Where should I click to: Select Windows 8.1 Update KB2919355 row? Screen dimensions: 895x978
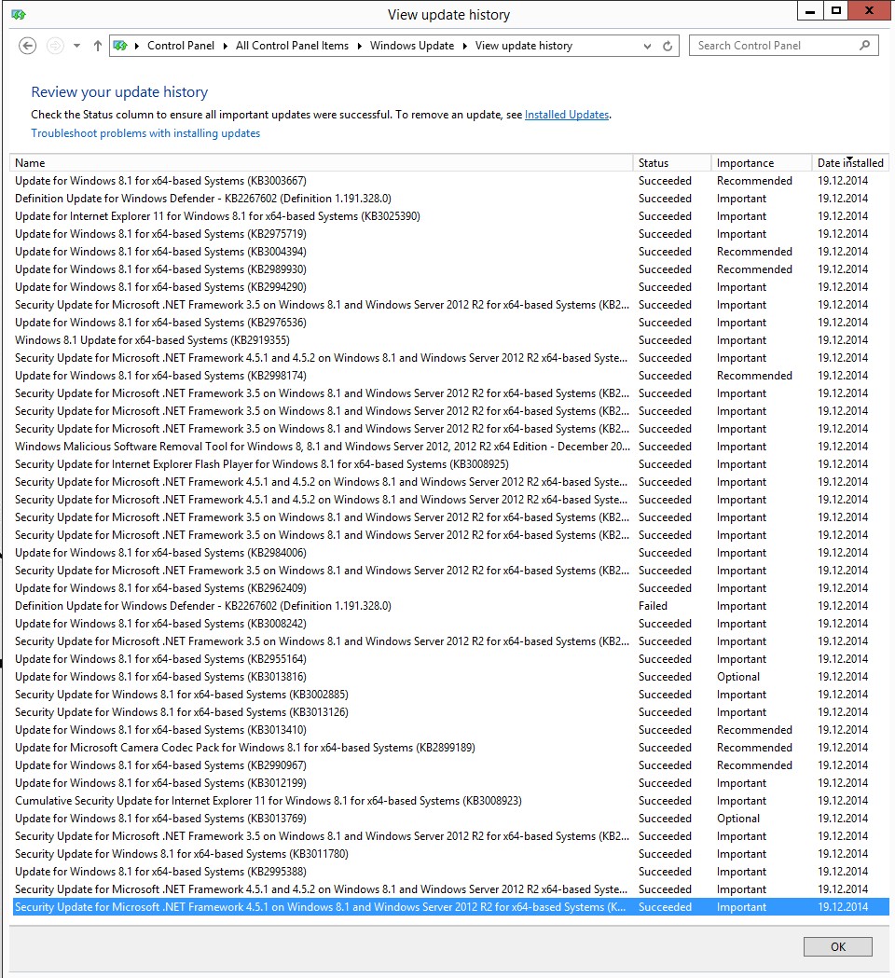coord(450,340)
